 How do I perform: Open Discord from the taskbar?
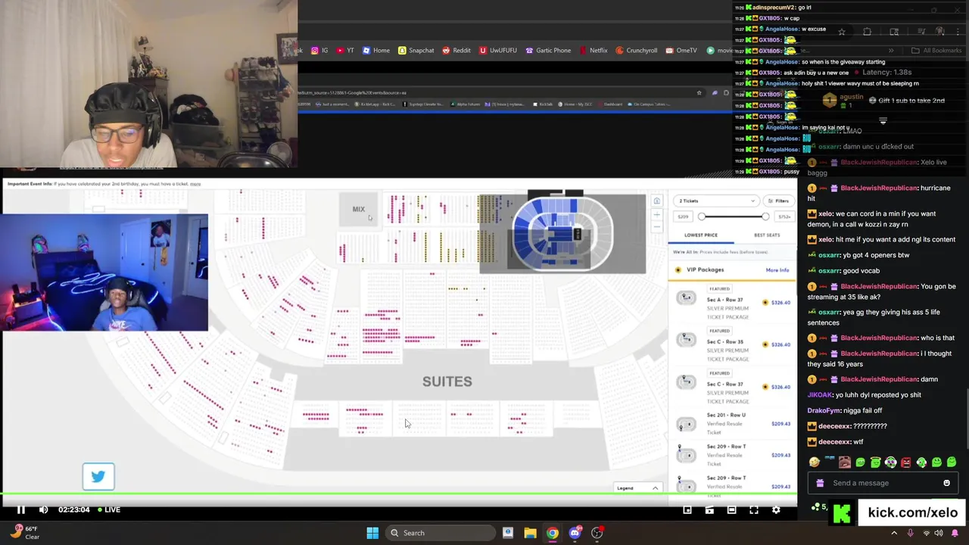click(x=575, y=533)
